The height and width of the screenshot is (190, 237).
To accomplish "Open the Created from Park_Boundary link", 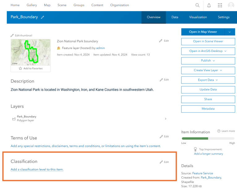I will tap(211, 177).
